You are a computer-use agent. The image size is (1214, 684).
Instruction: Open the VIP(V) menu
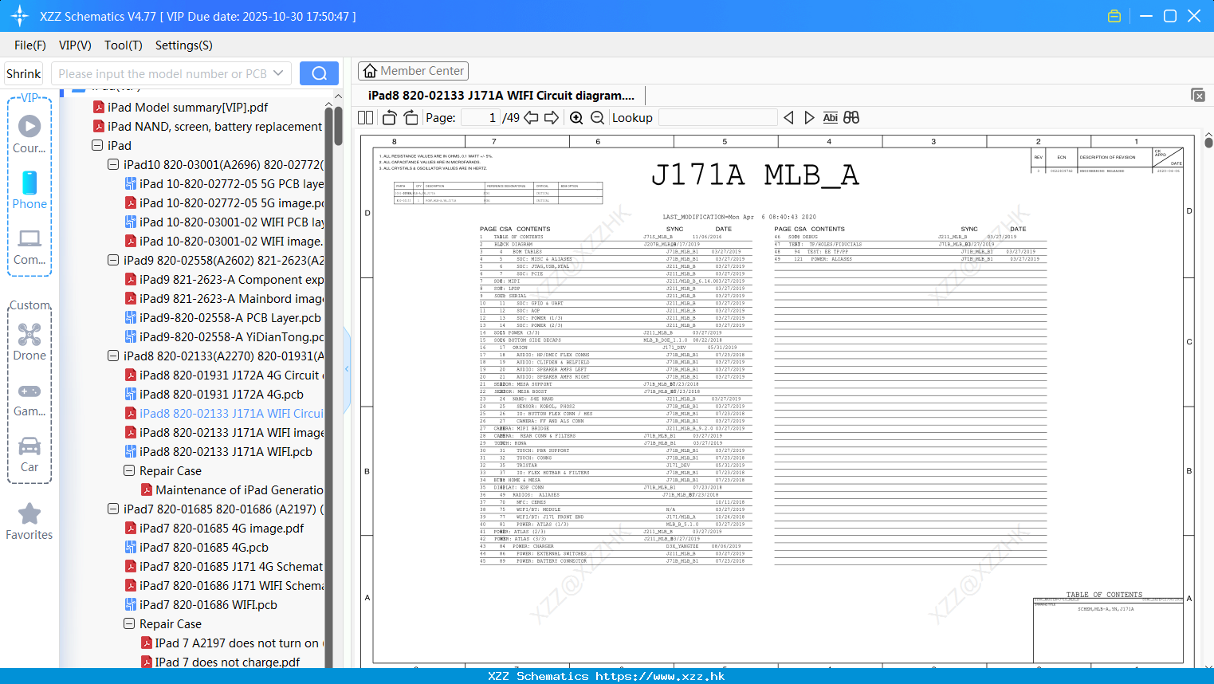[x=75, y=45]
